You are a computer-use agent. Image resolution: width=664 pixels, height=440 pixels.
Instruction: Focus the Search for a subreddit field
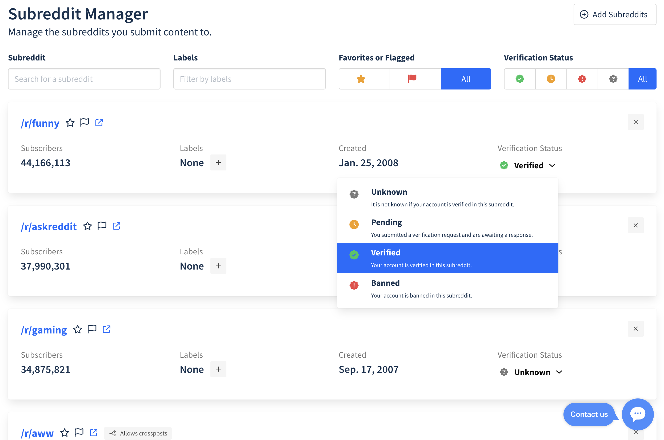[x=84, y=79]
